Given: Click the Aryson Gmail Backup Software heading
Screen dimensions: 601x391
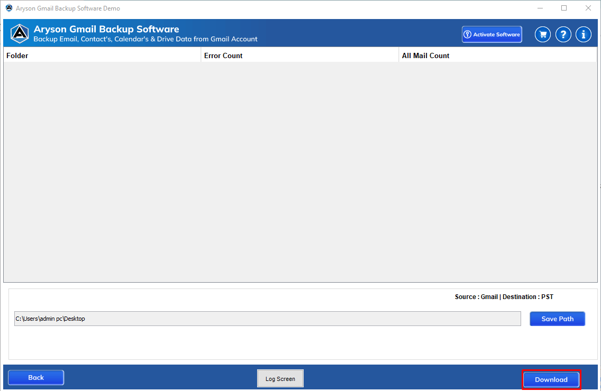Looking at the screenshot, I should (x=106, y=29).
